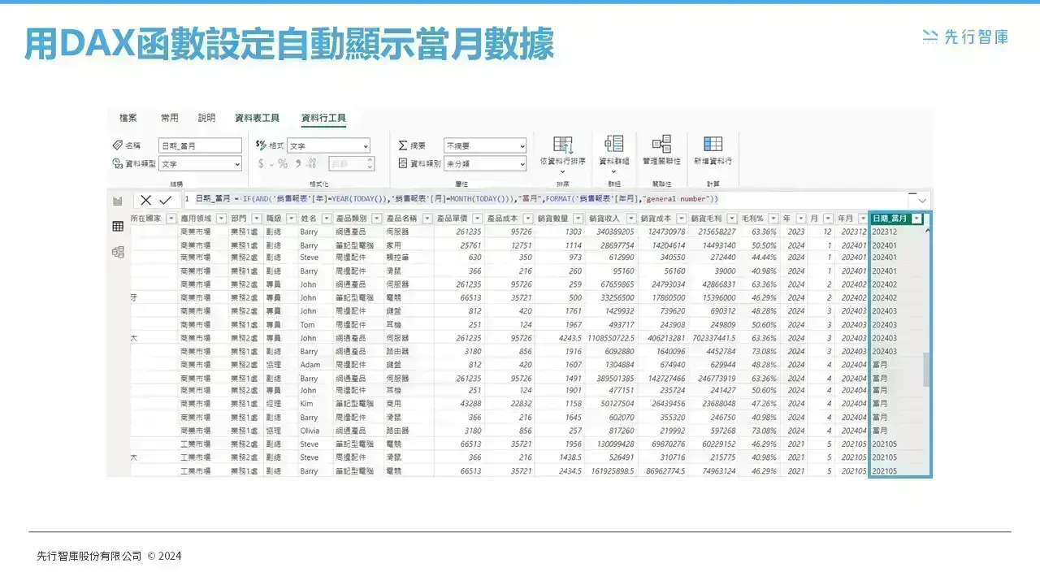
Task: Click the cell with name Adam
Action: 310,365
